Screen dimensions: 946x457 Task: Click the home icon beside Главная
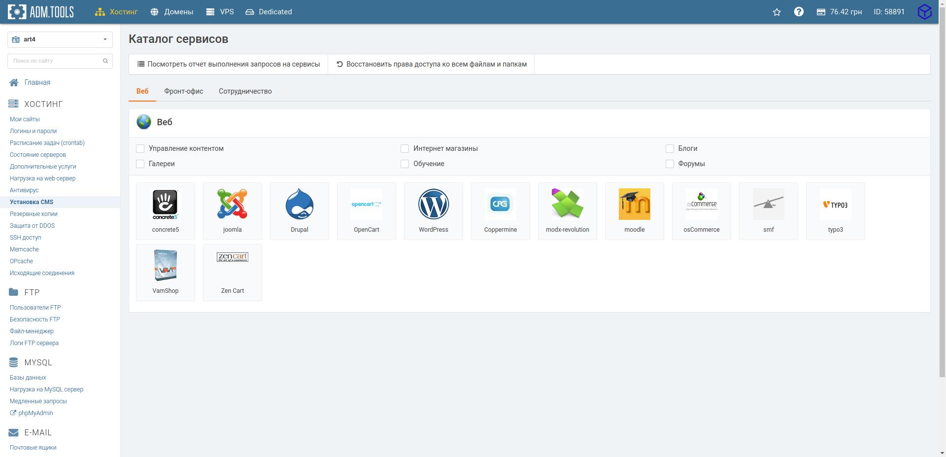14,83
